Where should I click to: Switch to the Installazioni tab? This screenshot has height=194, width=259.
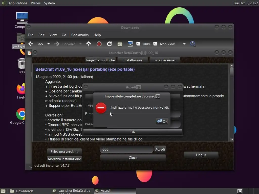[x=133, y=60]
